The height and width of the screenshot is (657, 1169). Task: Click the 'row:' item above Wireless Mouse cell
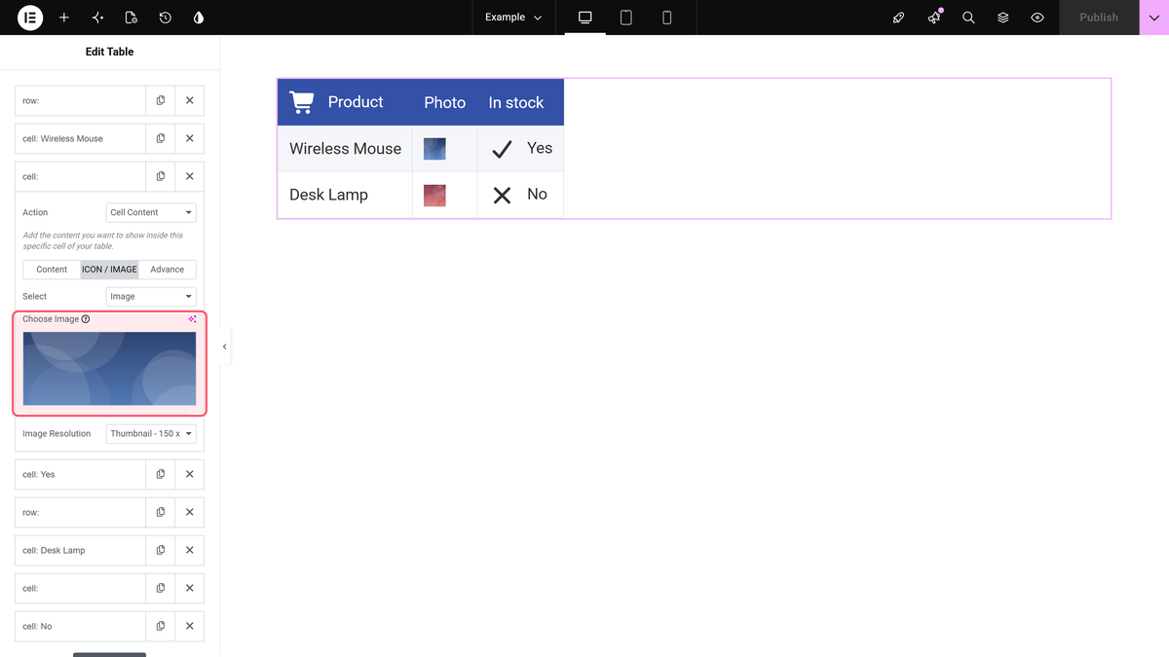click(x=80, y=100)
